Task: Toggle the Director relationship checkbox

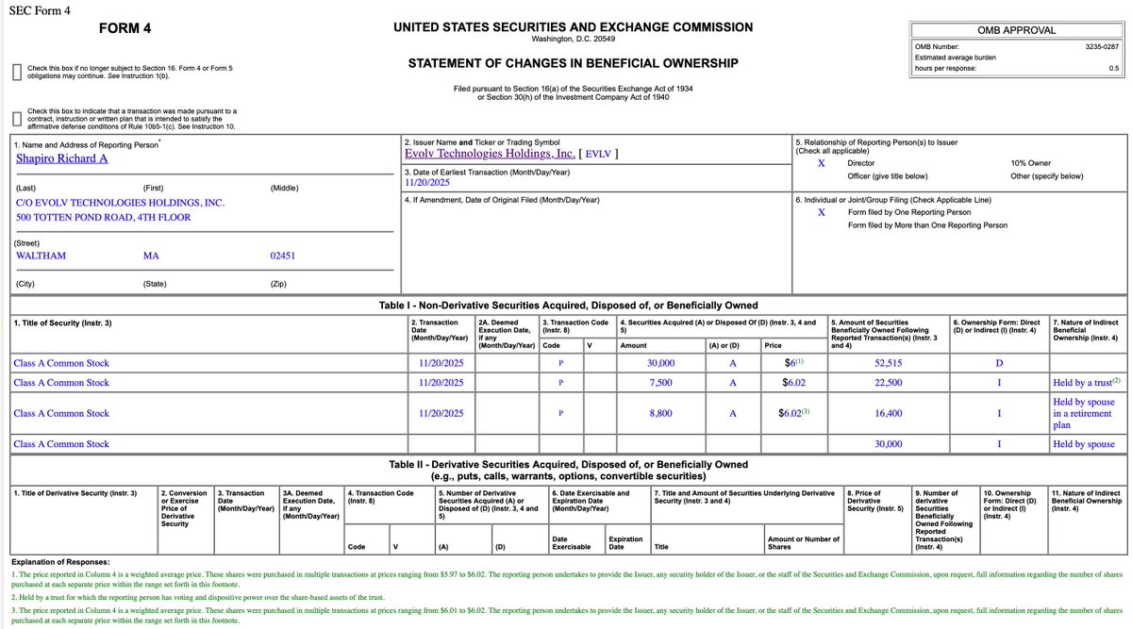Action: 820,161
